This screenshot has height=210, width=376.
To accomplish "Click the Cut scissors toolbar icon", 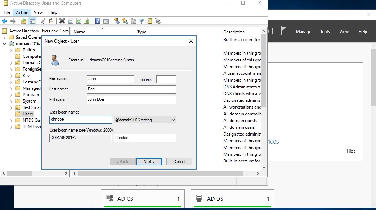I will [x=43, y=21].
